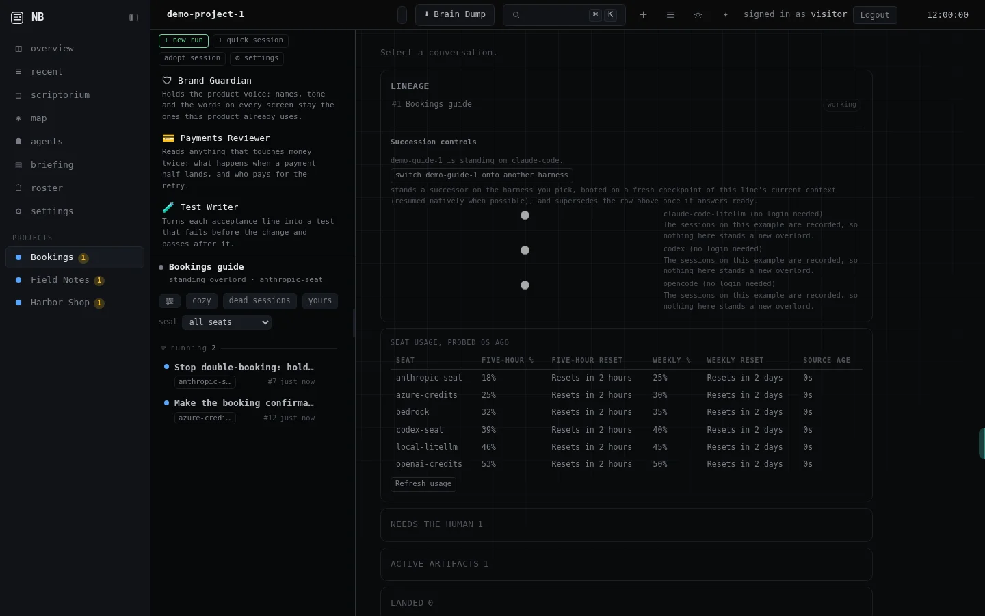Viewport: 985px width, 616px height.
Task: Open the all seats dropdown
Action: click(227, 322)
